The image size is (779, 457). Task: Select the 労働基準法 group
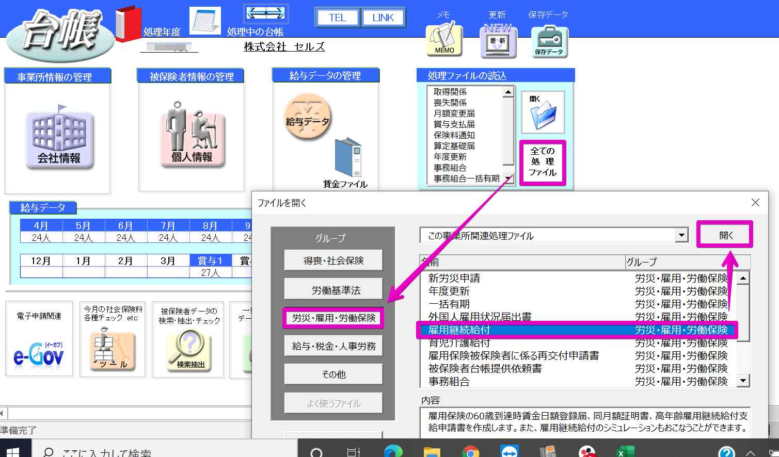pos(333,290)
